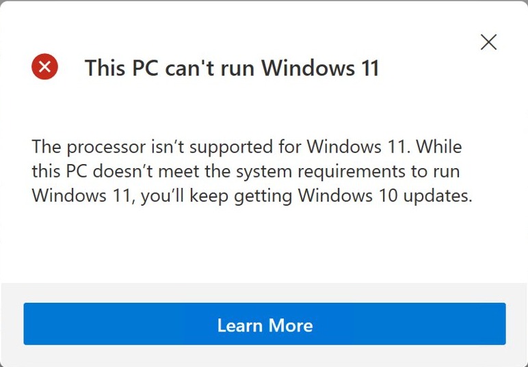Click the gray footer area above Learn More
Image resolution: width=528 pixels, height=367 pixels.
pos(264,292)
